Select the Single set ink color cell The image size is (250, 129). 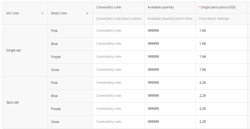click(x=25, y=50)
